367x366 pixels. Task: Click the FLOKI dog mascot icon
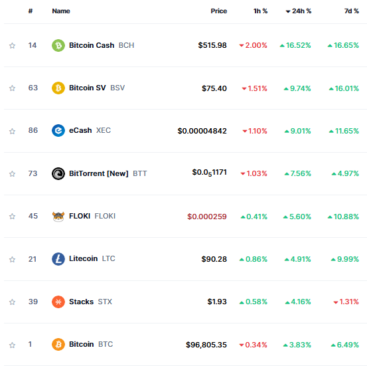pos(58,217)
